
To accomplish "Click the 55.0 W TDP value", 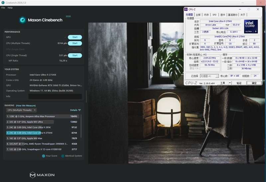I will coord(236,25).
